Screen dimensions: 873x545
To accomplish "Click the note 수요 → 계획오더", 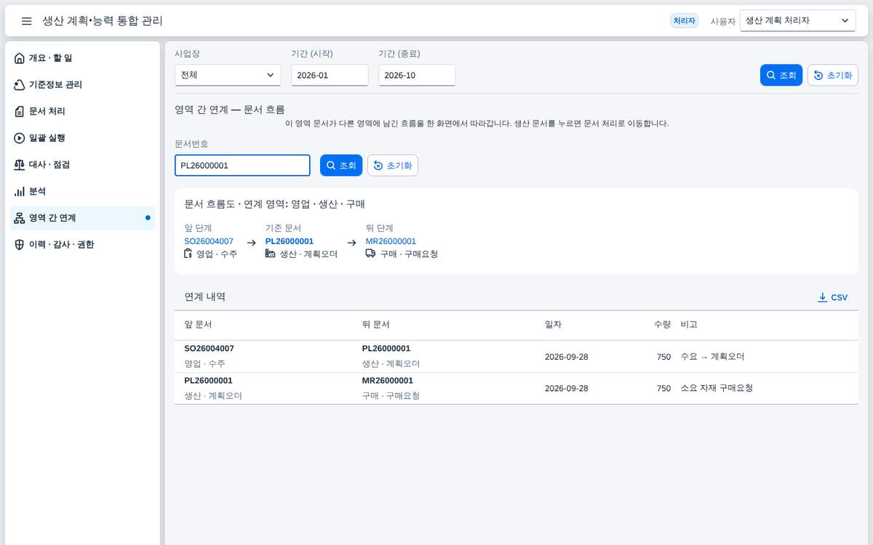I will [x=712, y=357].
